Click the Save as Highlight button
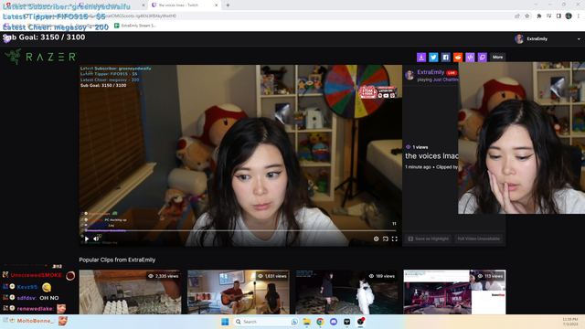The height and width of the screenshot is (329, 585). pos(429,239)
